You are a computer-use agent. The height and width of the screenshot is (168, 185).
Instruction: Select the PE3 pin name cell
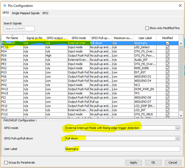point(12,64)
